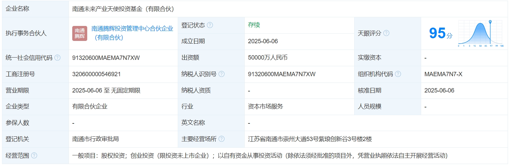
Task: Click help icon next to 登记状态
Action: pos(210,25)
